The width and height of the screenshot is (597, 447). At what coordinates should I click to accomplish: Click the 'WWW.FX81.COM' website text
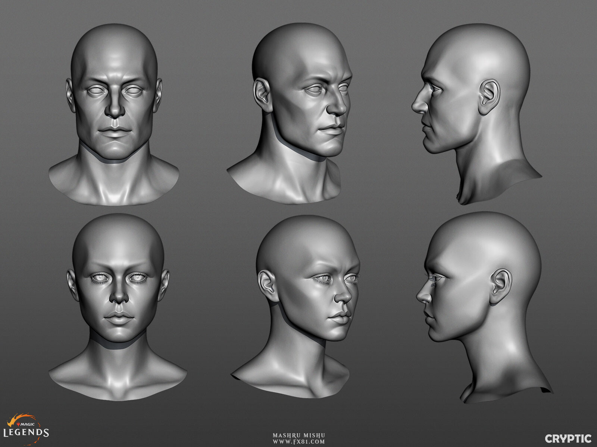(x=298, y=442)
